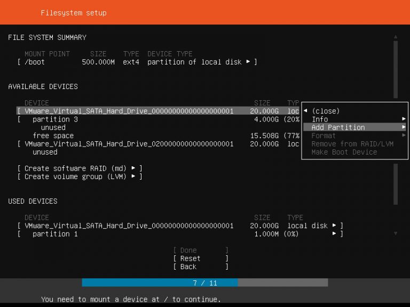Image resolution: width=410 pixels, height=307 pixels.
Task: Click the scrollbar up arrow
Action: [396, 37]
